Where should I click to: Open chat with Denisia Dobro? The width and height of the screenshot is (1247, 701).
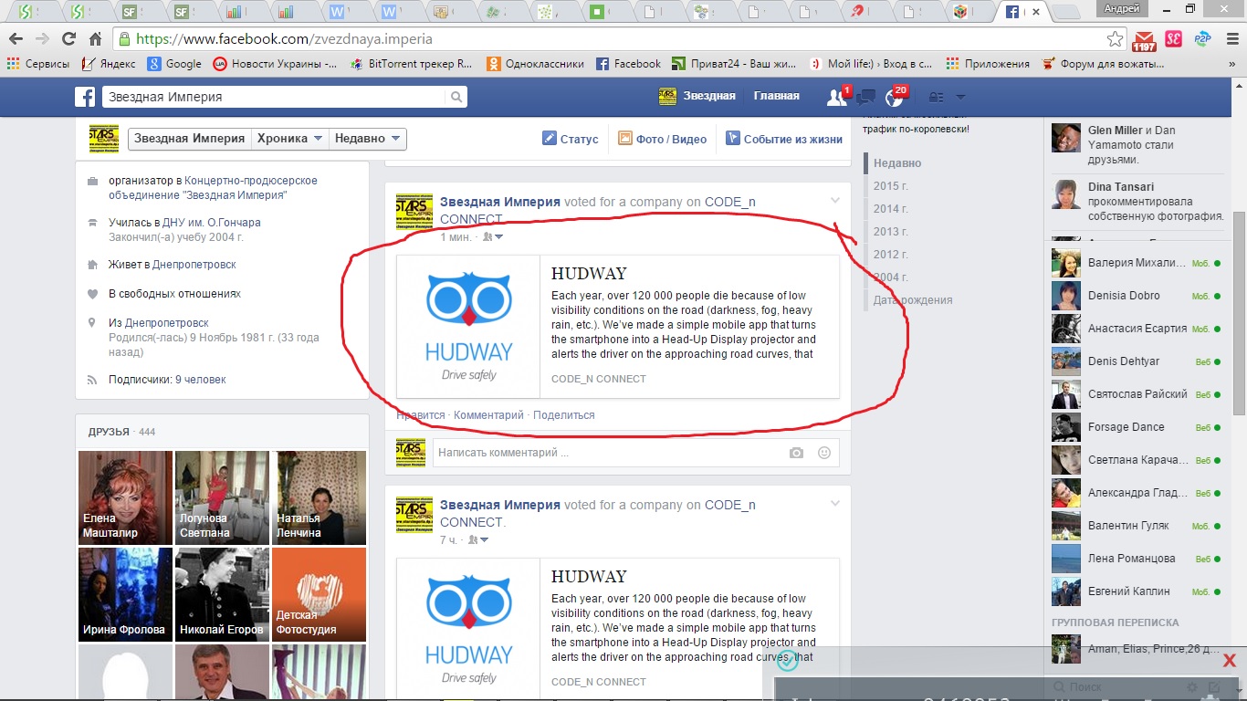tap(1136, 296)
